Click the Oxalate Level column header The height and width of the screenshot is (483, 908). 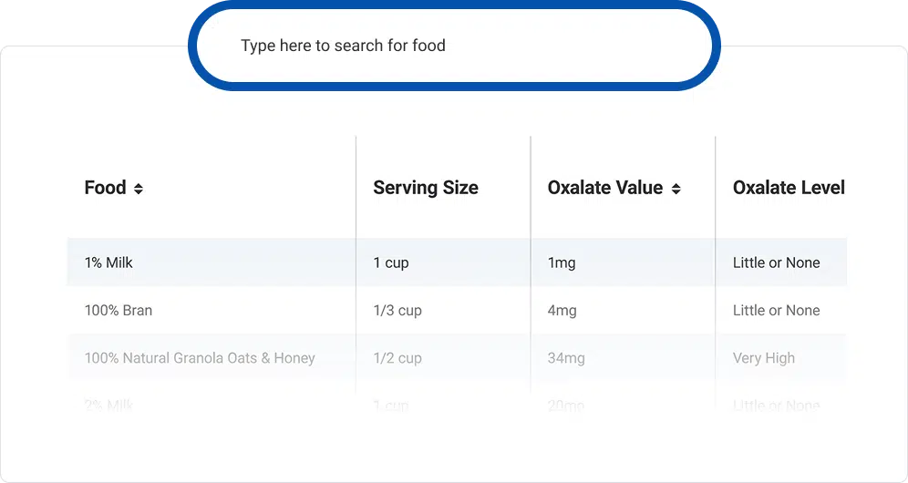789,188
